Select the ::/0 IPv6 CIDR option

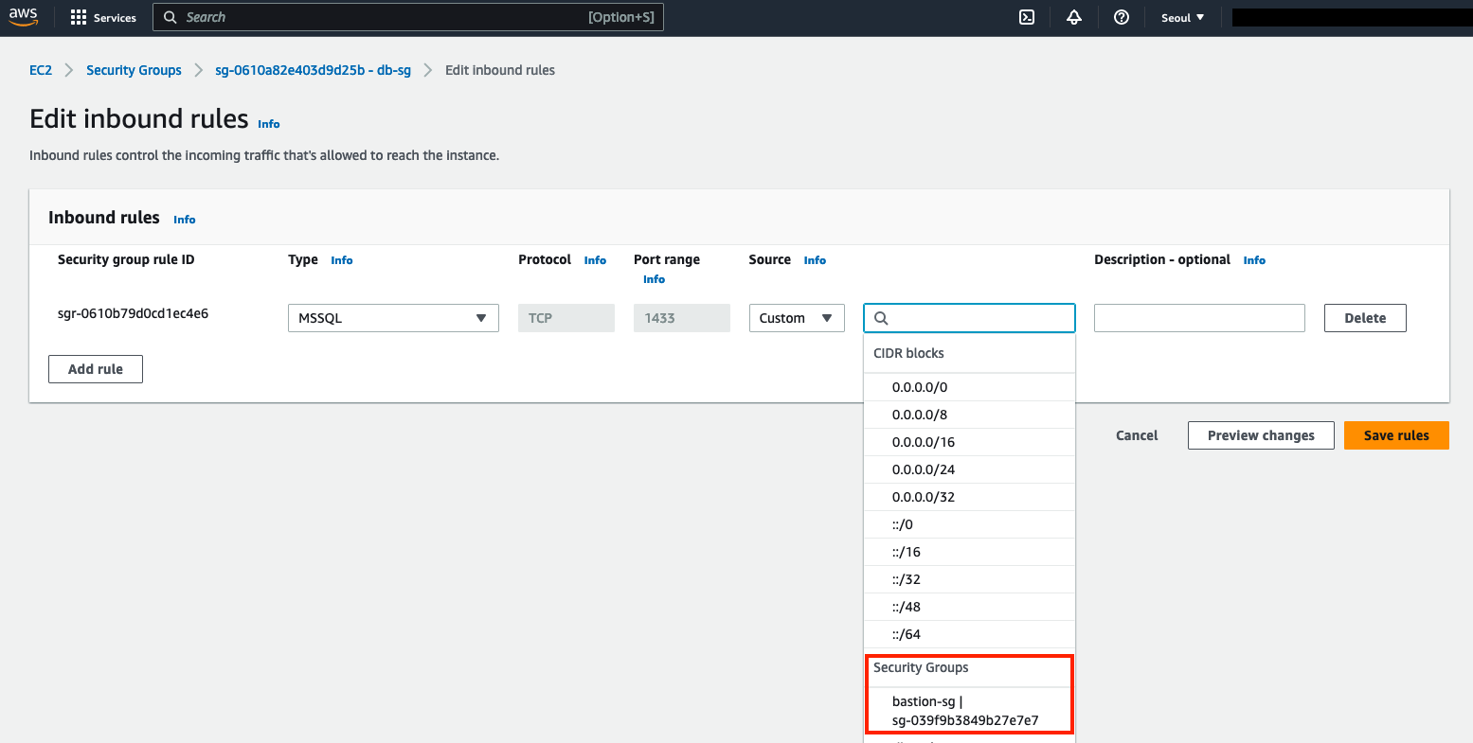point(902,524)
